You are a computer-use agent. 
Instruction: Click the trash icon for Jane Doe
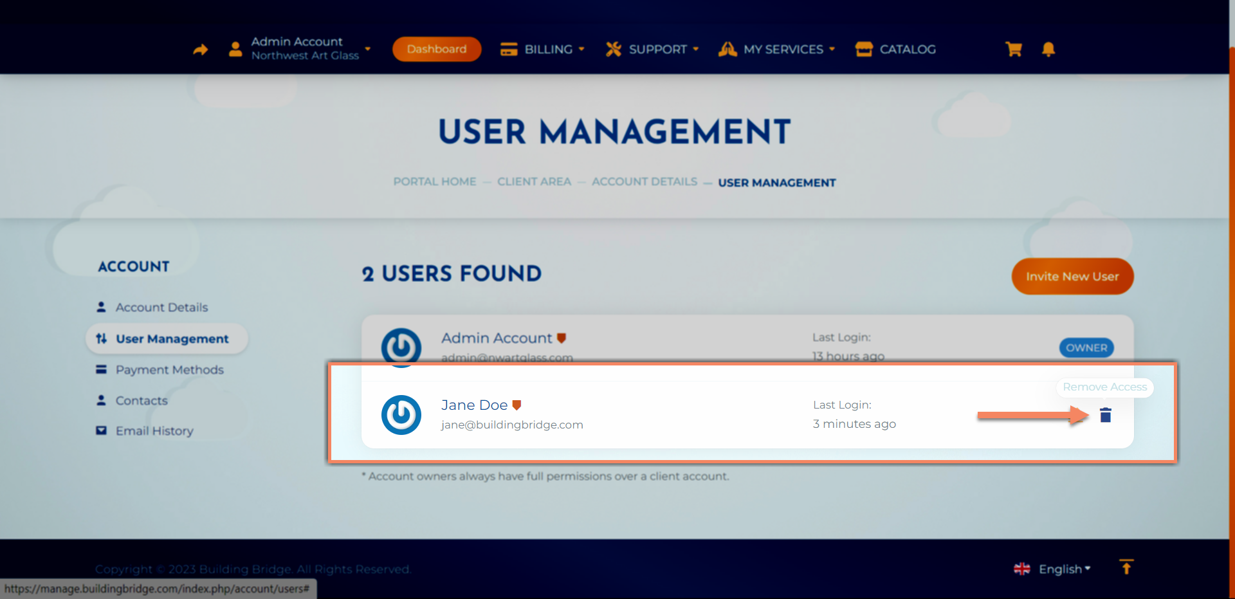(1105, 416)
